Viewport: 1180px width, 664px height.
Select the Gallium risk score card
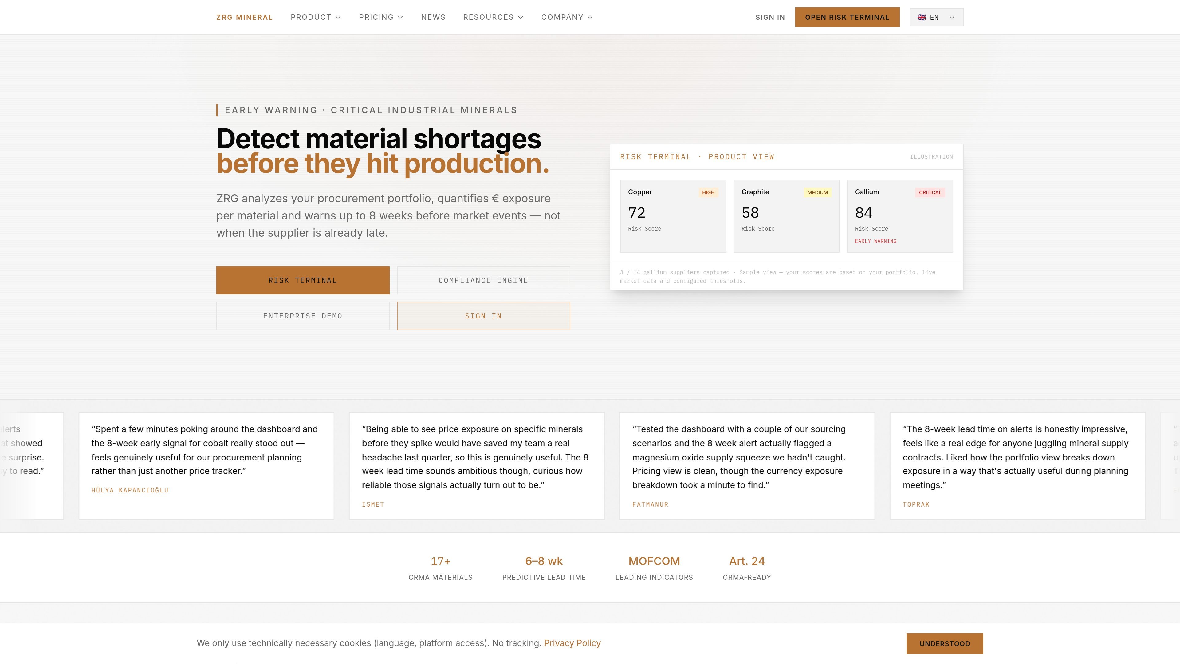click(900, 216)
